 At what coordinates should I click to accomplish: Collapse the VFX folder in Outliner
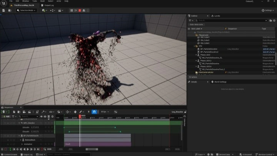coord(195,46)
